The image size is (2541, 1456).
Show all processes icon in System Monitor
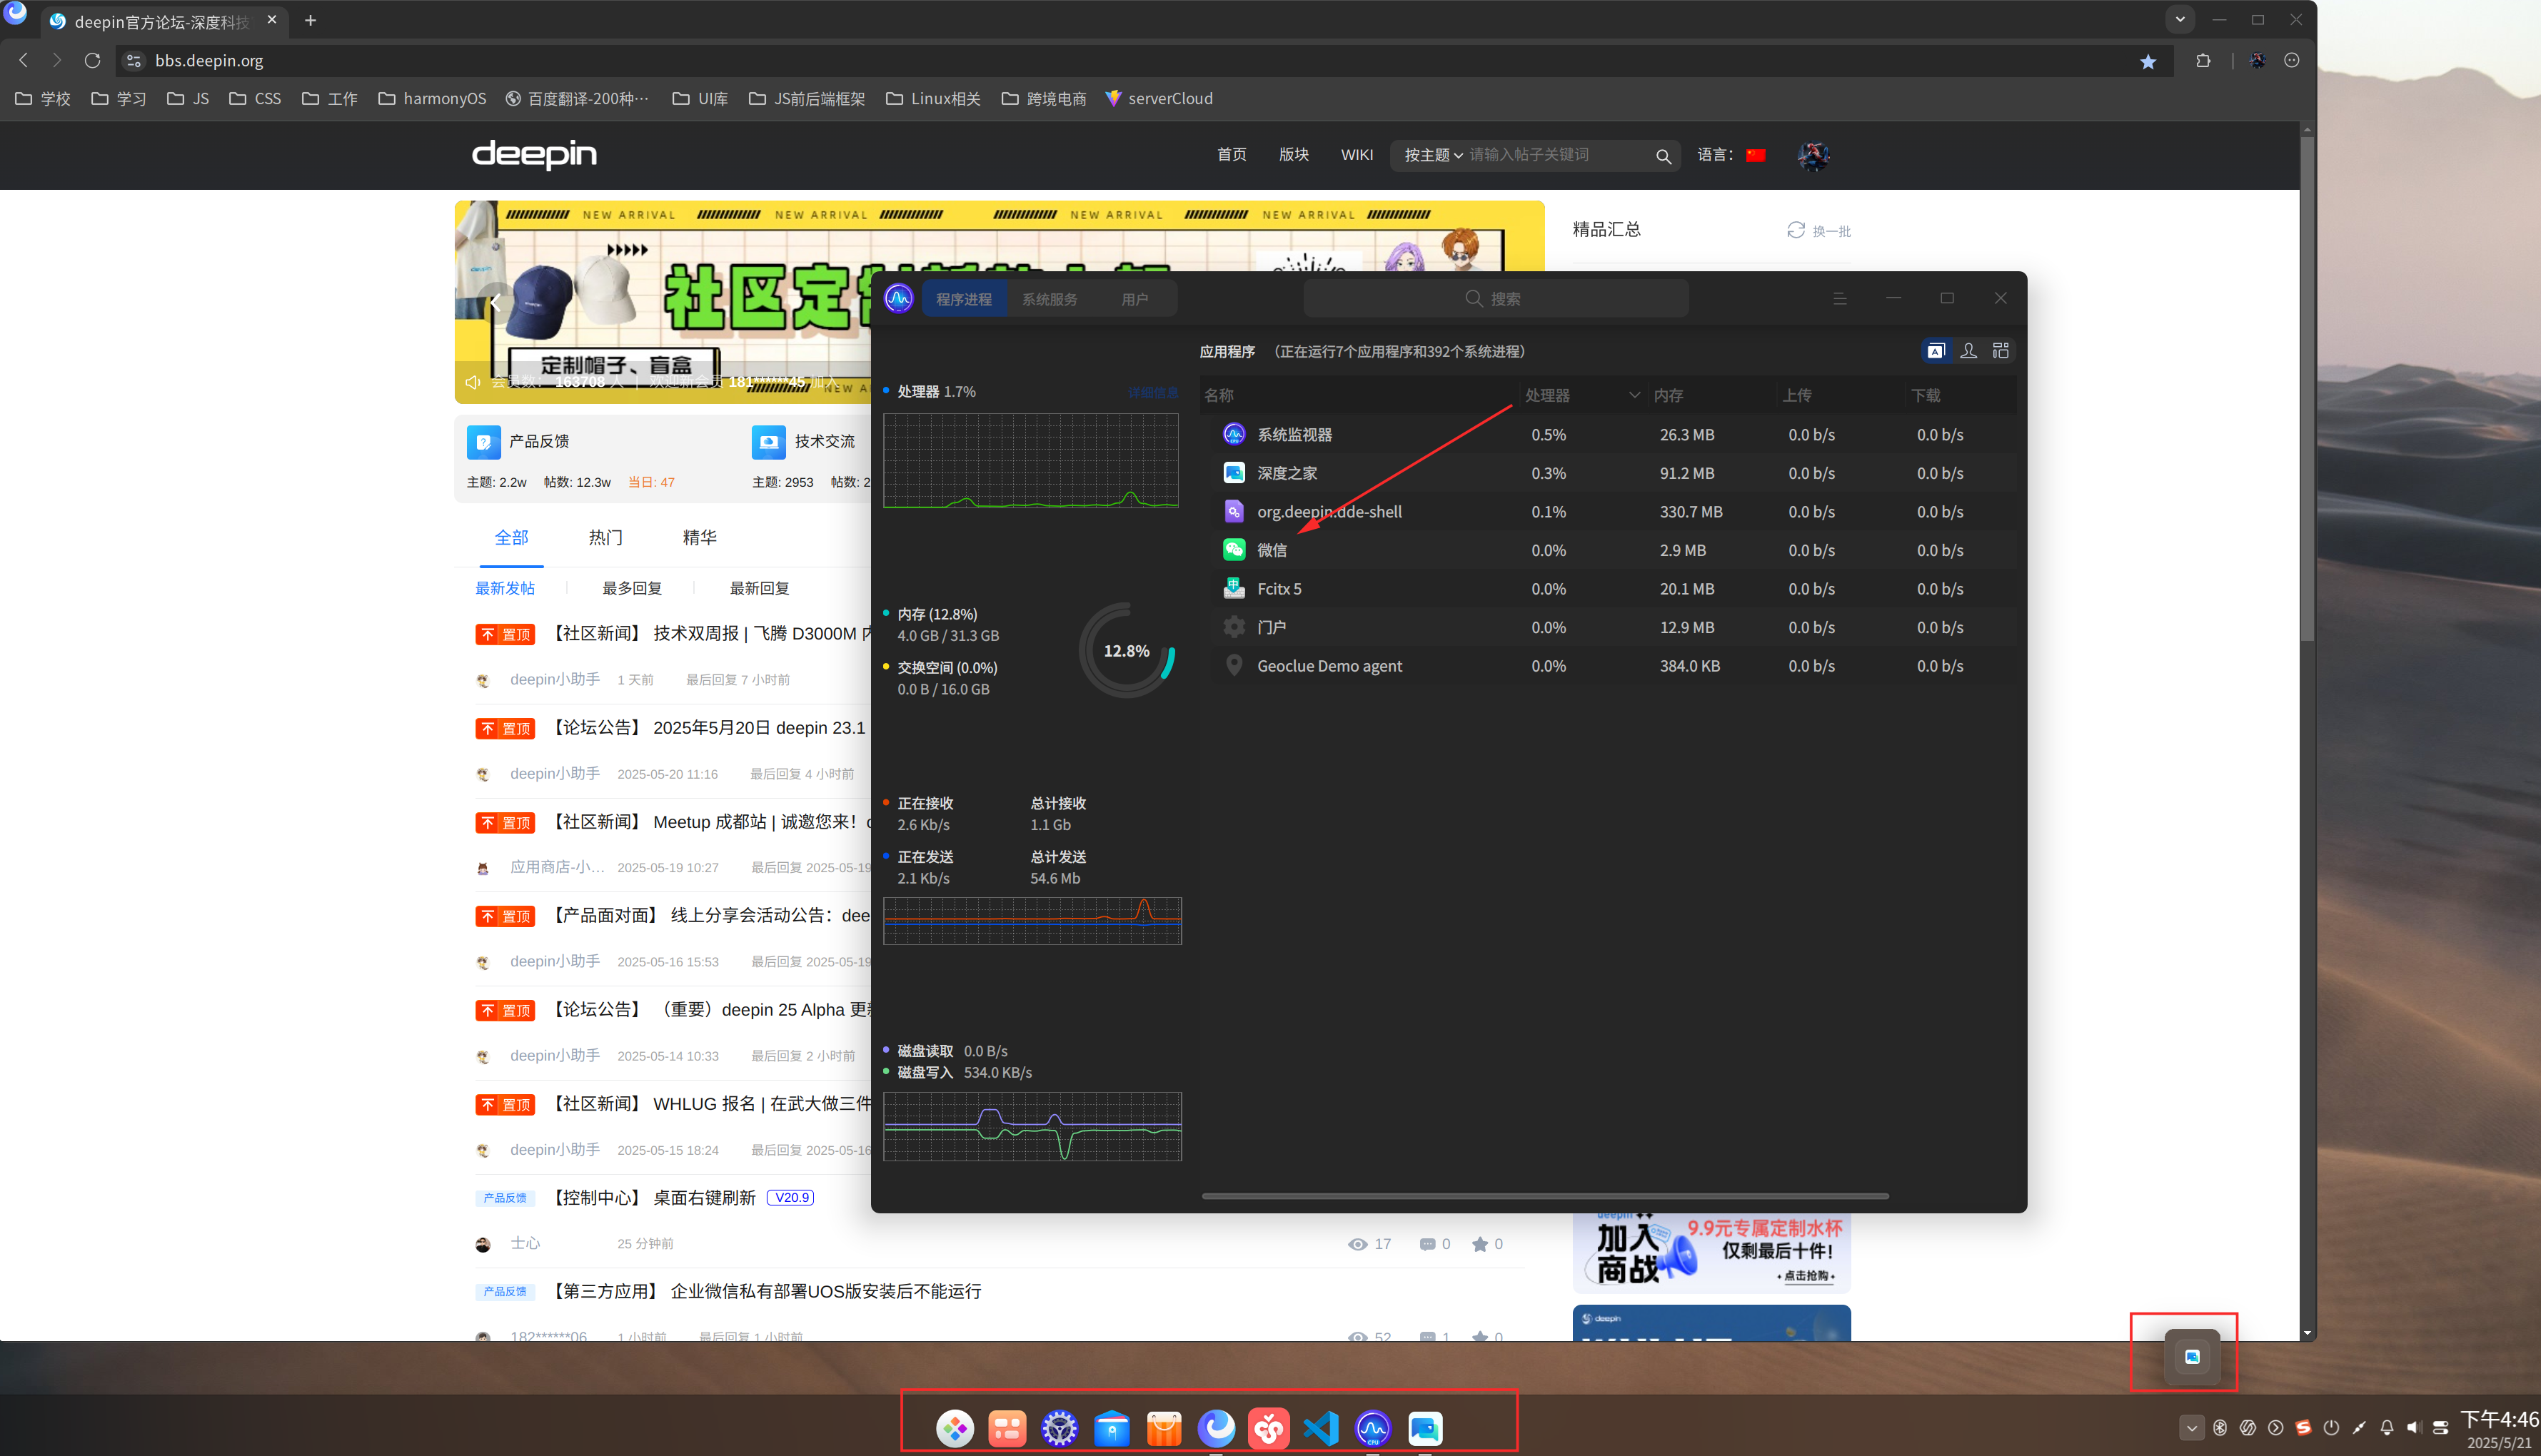point(2000,351)
